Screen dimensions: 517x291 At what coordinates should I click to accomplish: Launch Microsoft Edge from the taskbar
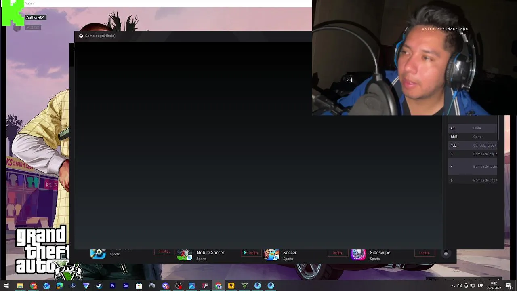pos(59,286)
